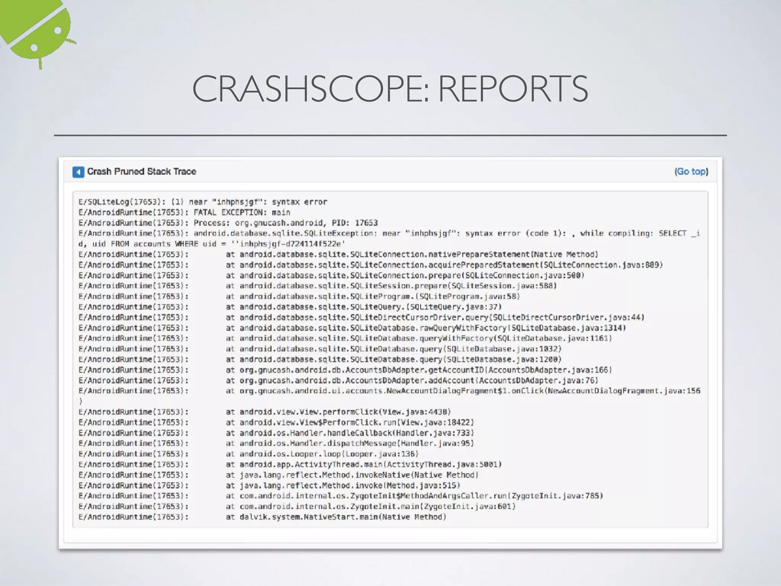Click the Handler.handleCallback(Handler.java:733) line

click(x=276, y=433)
